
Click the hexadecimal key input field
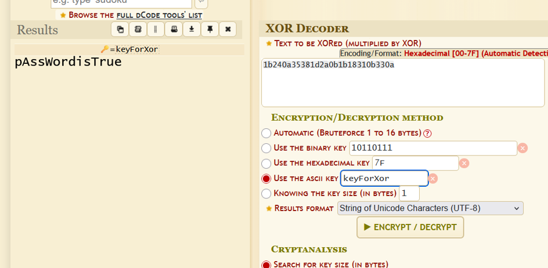(416, 163)
